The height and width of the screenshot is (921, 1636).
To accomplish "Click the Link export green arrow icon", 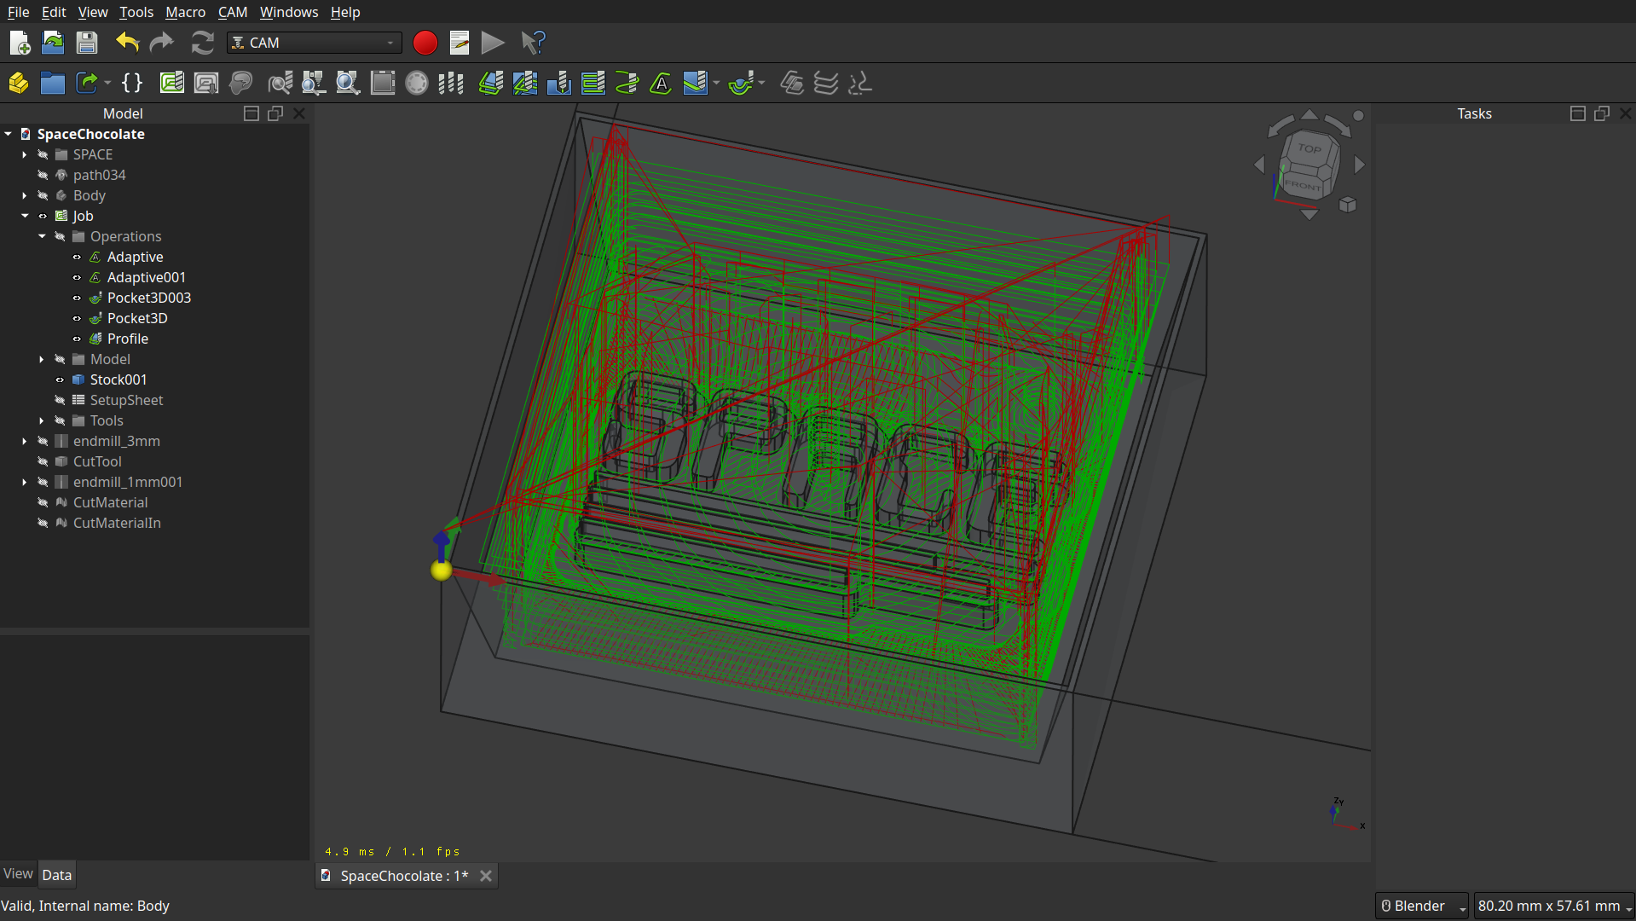I will (x=87, y=83).
